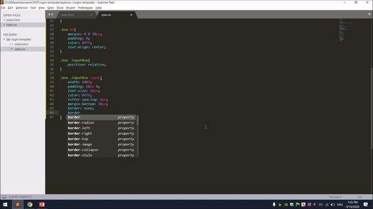Choose 'border-collapse' autocomplete suggestion

101,150
